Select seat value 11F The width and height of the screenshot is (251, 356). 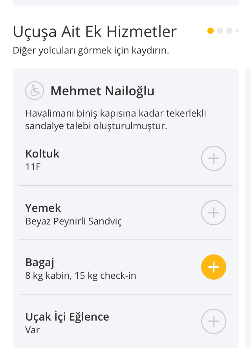(33, 167)
